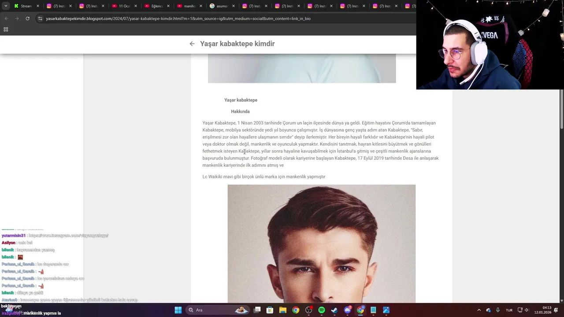Viewport: 564px width, 317px height.
Task: Click the 'Yaşar kabaktepe kimdir' page title
Action: pos(237,44)
